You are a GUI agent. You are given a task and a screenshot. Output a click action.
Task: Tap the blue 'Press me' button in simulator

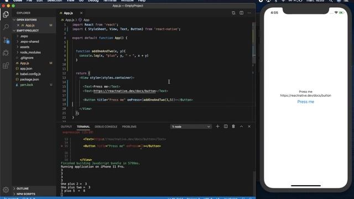coord(305,102)
